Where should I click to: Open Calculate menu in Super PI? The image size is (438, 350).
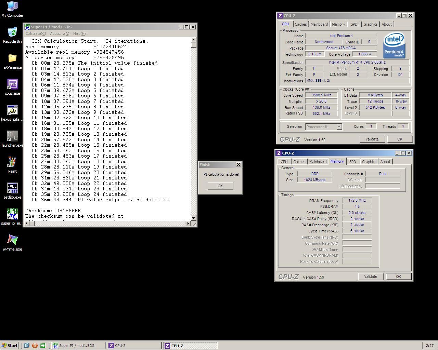pyautogui.click(x=36, y=33)
